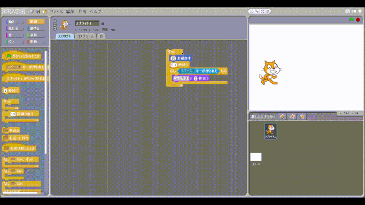Viewport: 365px width, 205px height.
Task: Open message dropdown in broadcast palette block
Action: [6, 130]
